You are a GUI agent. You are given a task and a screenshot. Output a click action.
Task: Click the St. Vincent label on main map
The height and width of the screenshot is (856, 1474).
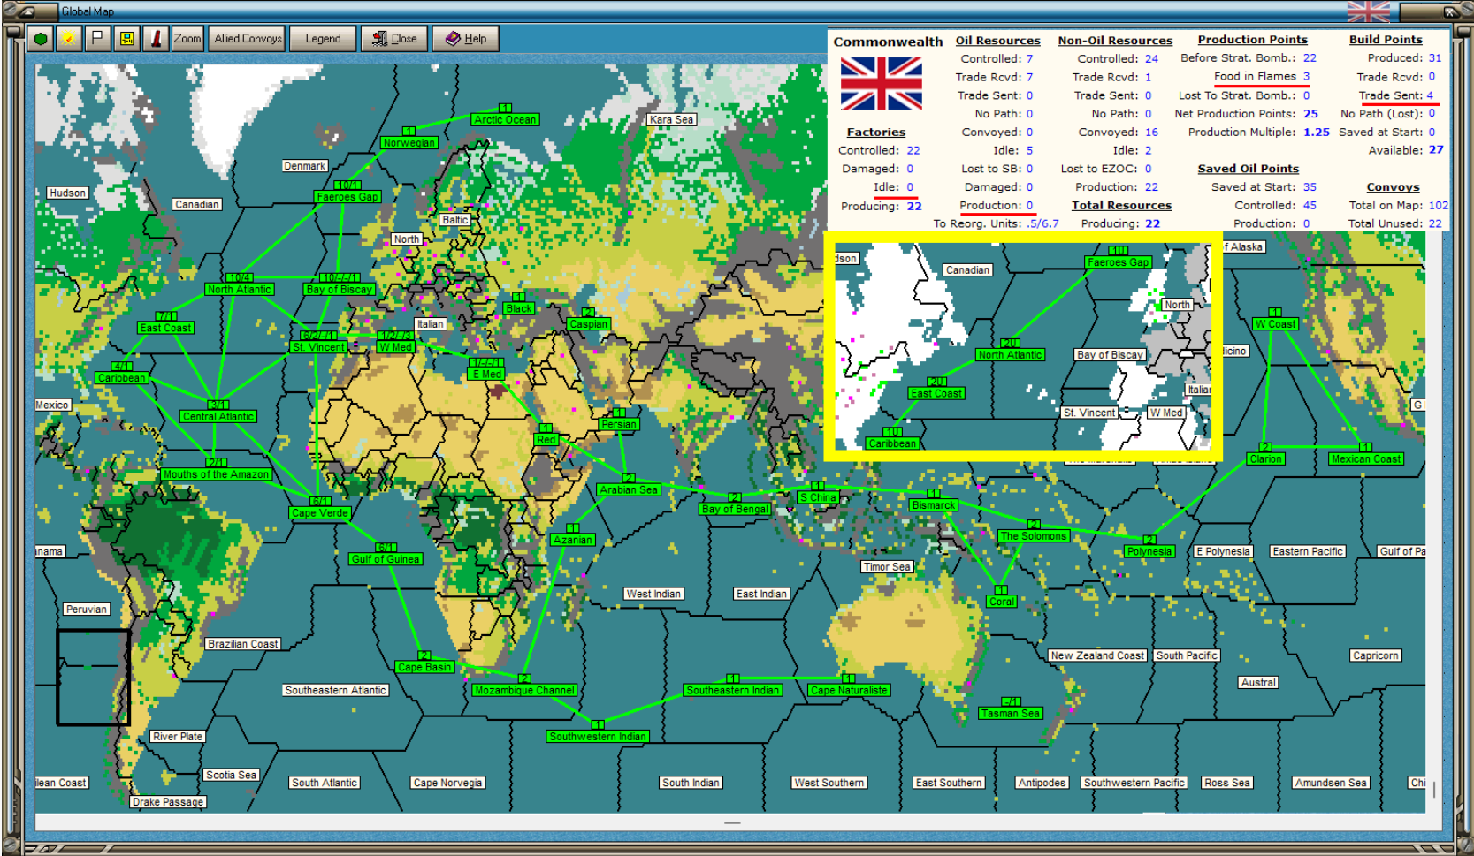coord(319,347)
